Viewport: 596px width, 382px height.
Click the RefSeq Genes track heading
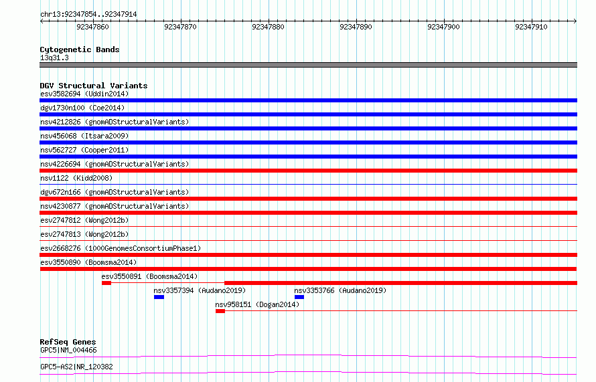[68, 342]
